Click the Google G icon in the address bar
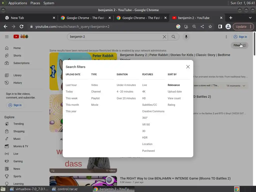This screenshot has height=192, width=256. 178,26
